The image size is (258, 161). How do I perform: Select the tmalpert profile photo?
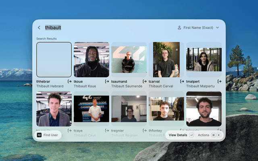click(x=204, y=60)
